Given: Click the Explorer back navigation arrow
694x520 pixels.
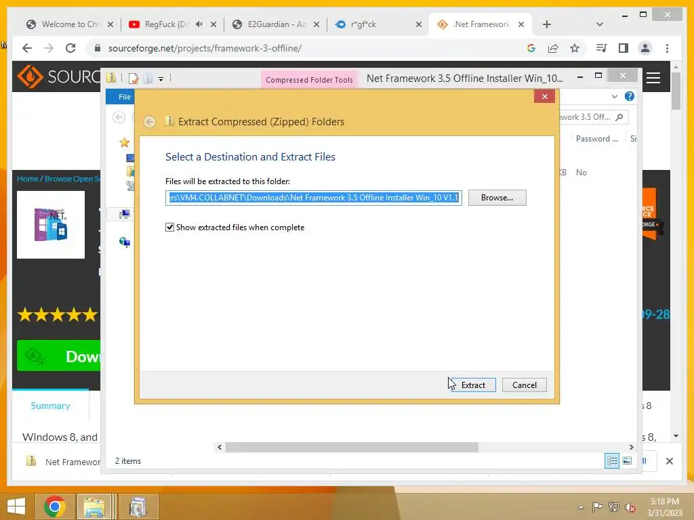Looking at the screenshot, I should tap(119, 117).
